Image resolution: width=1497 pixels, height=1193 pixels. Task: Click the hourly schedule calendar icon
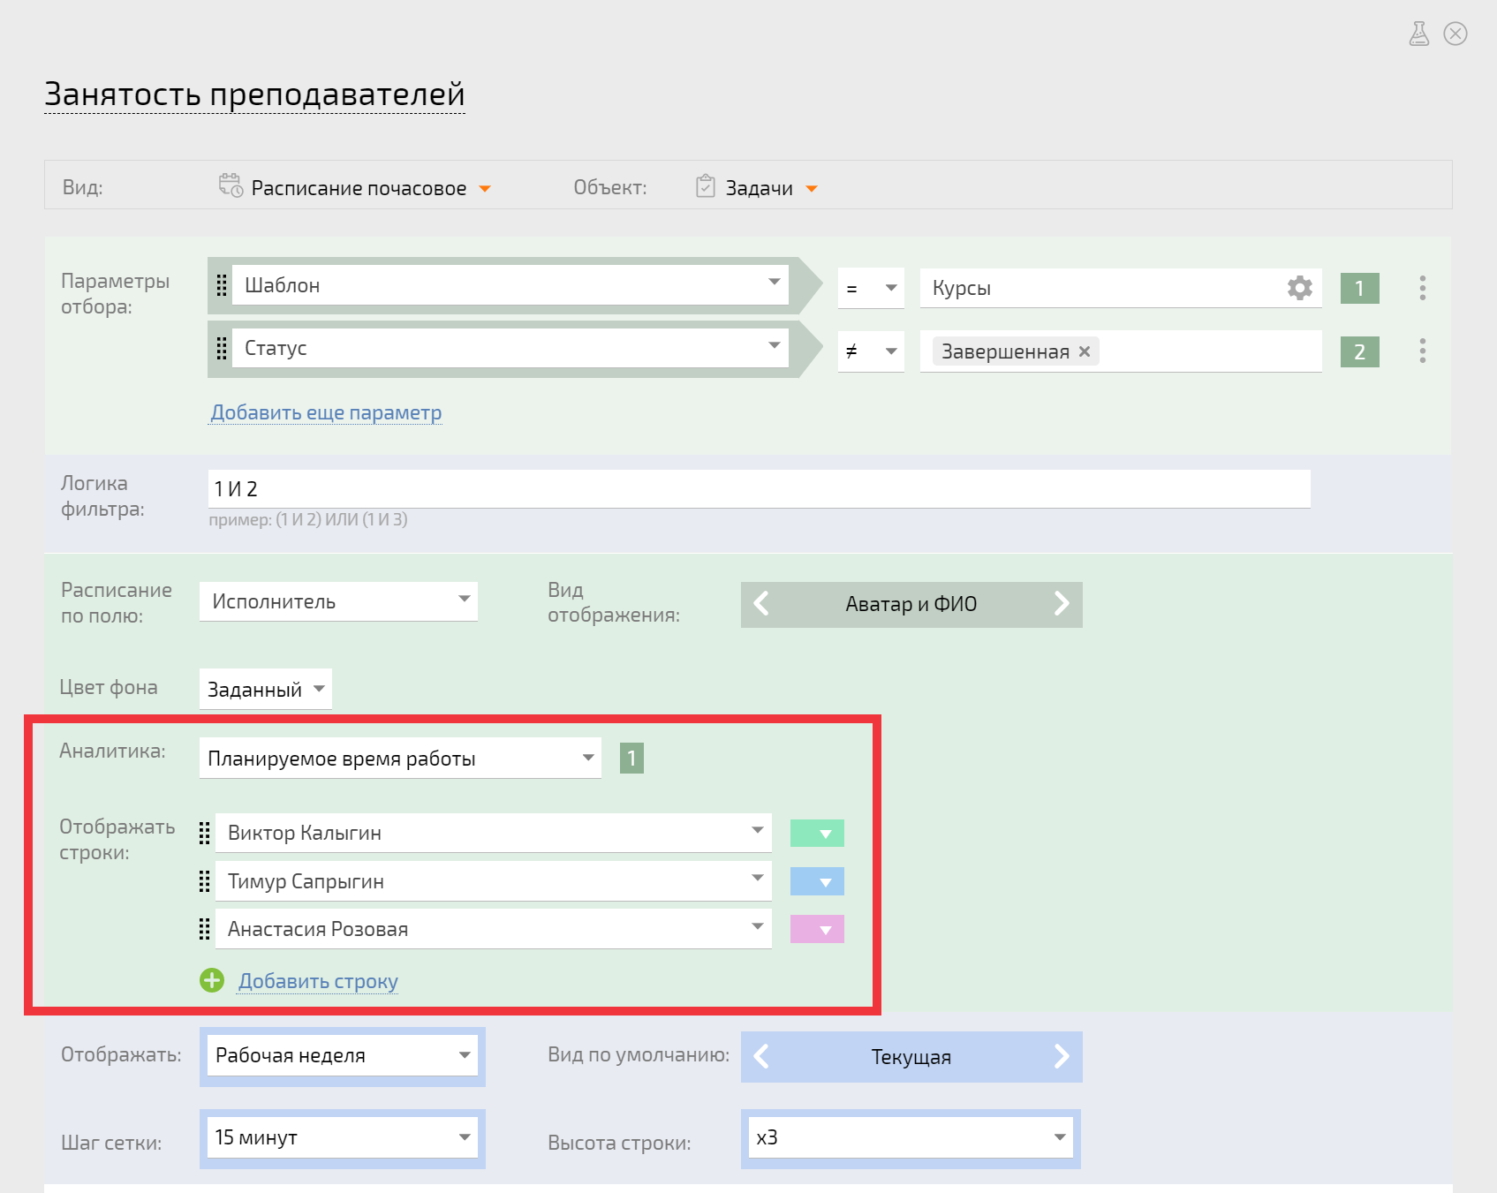(231, 185)
